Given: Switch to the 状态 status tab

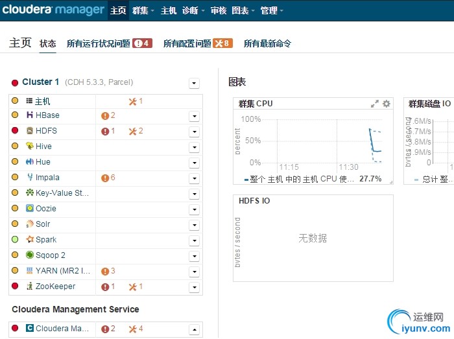Looking at the screenshot, I should [48, 43].
